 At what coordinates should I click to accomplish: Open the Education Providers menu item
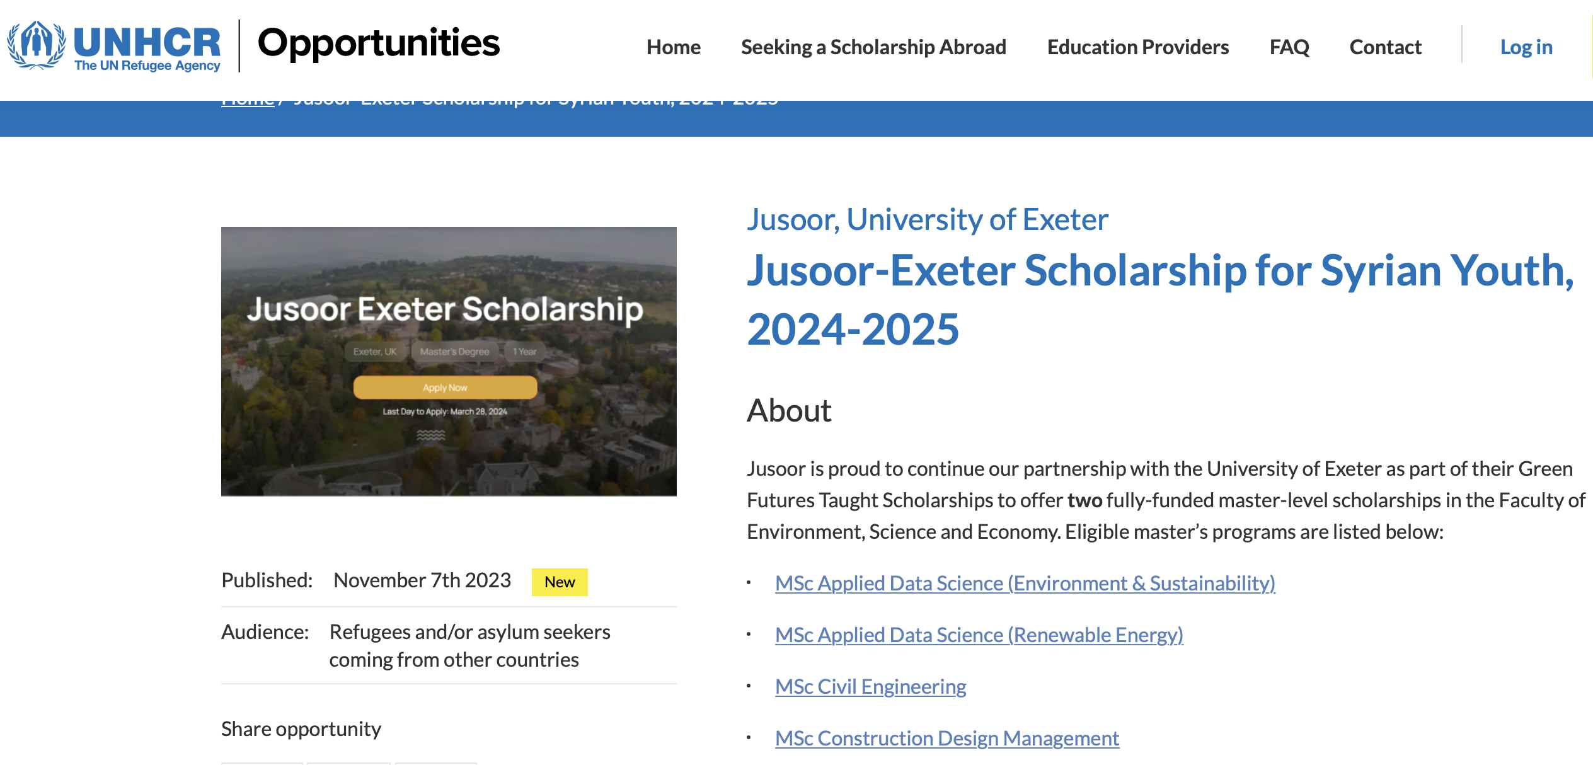1137,47
